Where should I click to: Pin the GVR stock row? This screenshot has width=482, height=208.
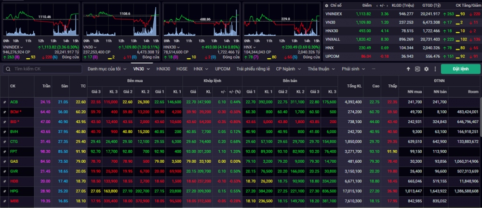4,171
